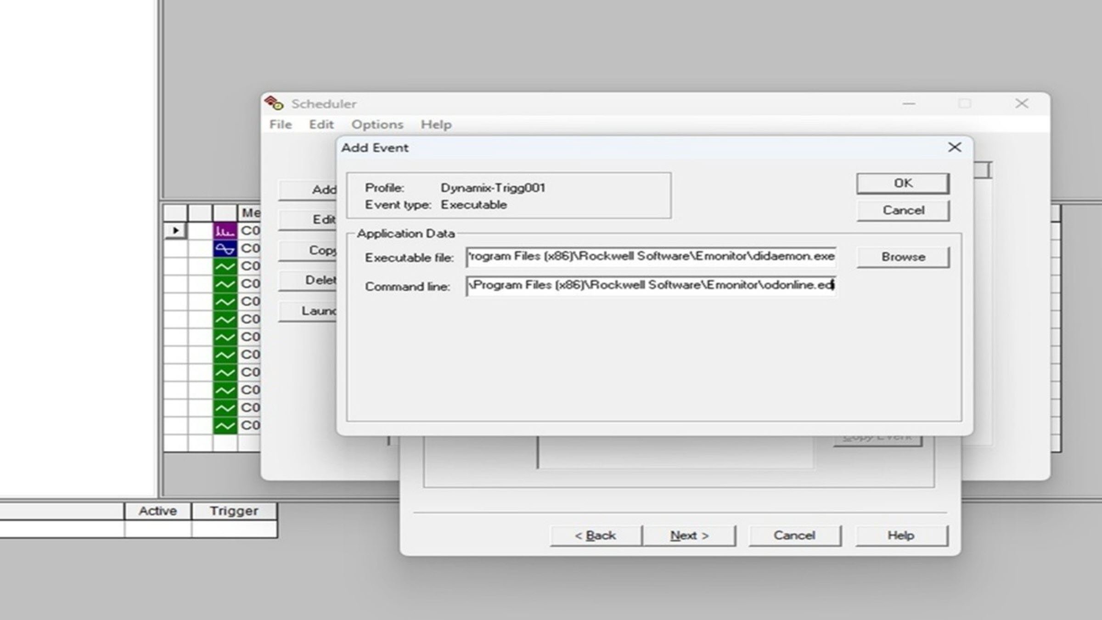
Task: Close the Scheduler window
Action: [1022, 103]
